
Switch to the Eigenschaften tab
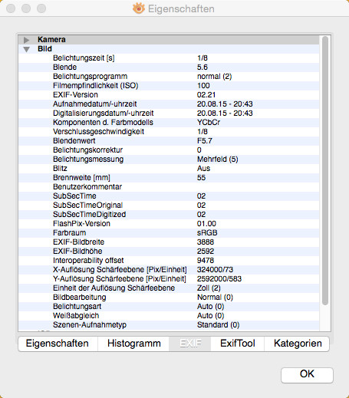pyautogui.click(x=58, y=344)
